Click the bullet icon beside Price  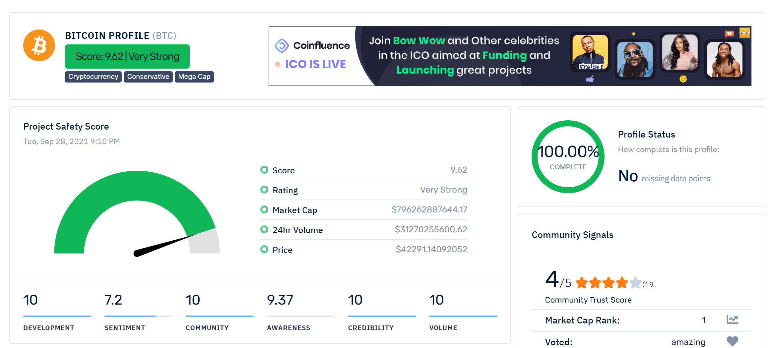[264, 249]
